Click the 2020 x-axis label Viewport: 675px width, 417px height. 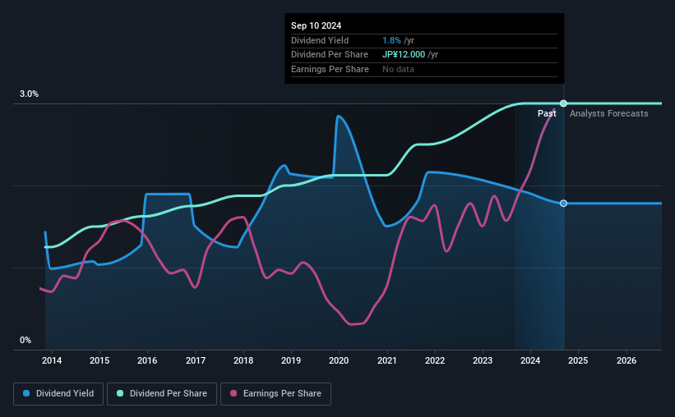[339, 360]
